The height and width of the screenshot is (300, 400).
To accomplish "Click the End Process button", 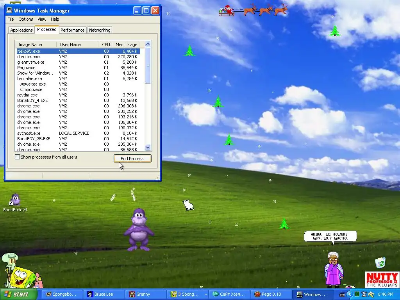I will click(x=132, y=159).
